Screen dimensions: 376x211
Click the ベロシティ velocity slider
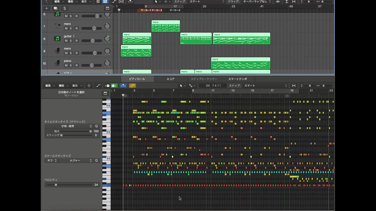(56, 185)
